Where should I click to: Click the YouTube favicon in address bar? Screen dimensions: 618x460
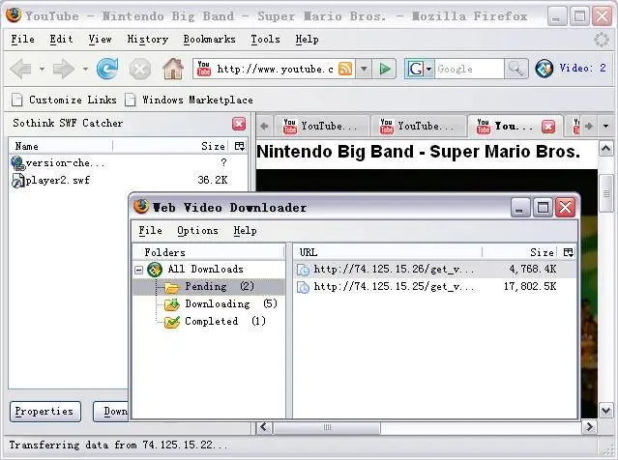tap(204, 69)
